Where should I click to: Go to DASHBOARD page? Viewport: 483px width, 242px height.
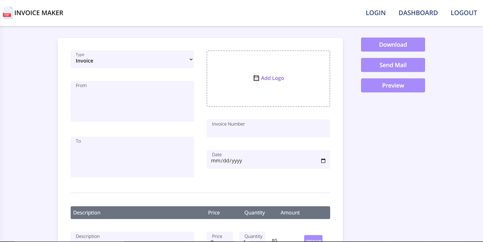tap(418, 13)
